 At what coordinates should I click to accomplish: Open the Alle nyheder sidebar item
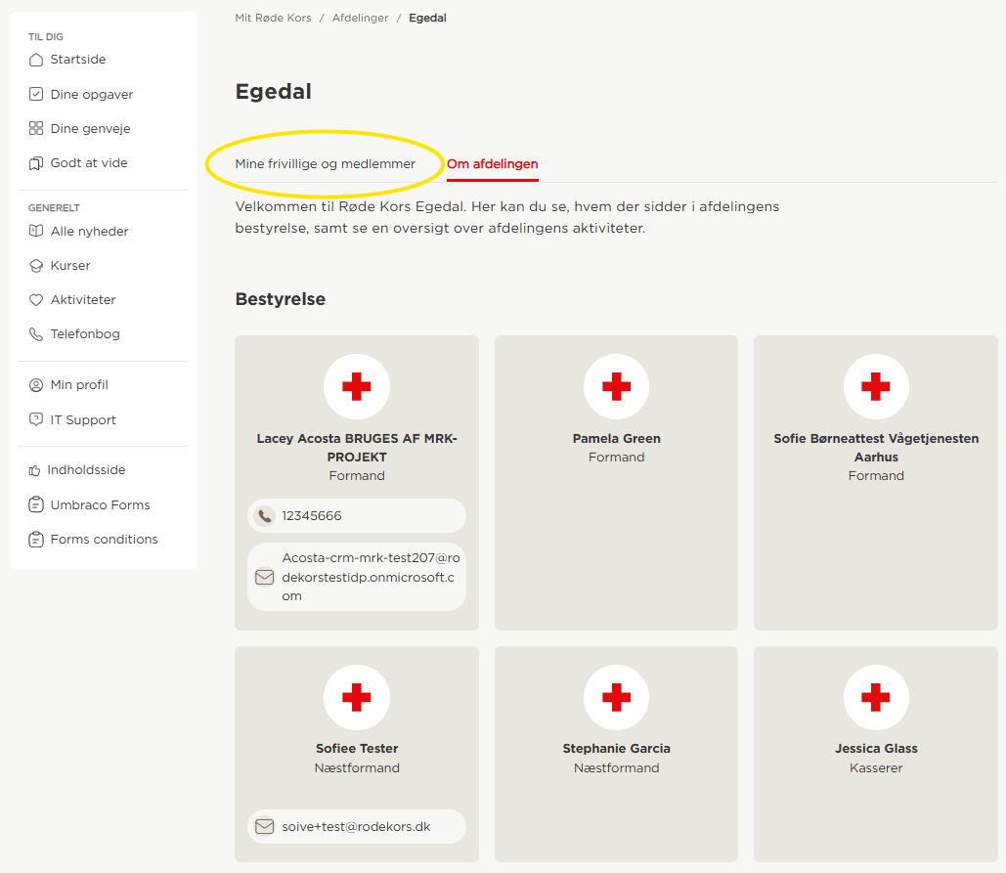click(89, 232)
